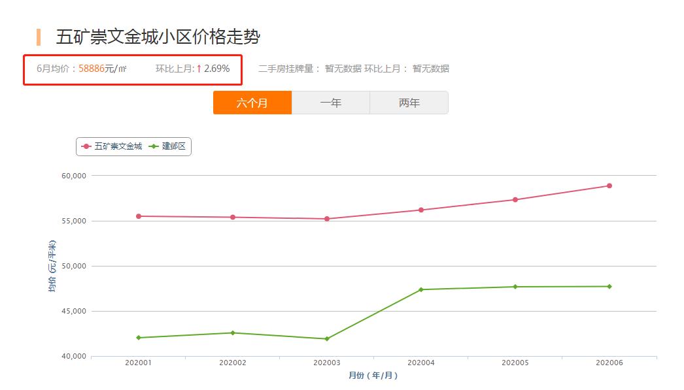Click the green data point at 202004

point(421,288)
